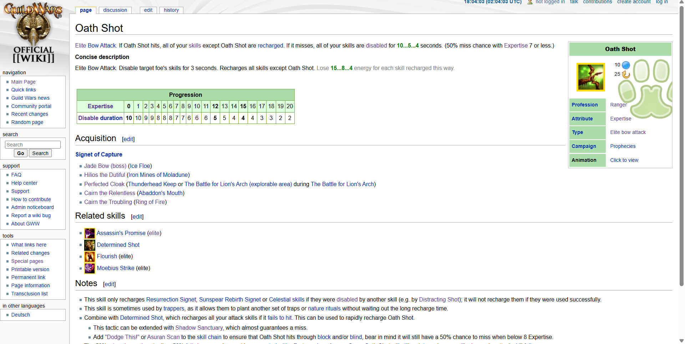Open Campaign label link in infobox
This screenshot has width=685, height=344.
(584, 146)
